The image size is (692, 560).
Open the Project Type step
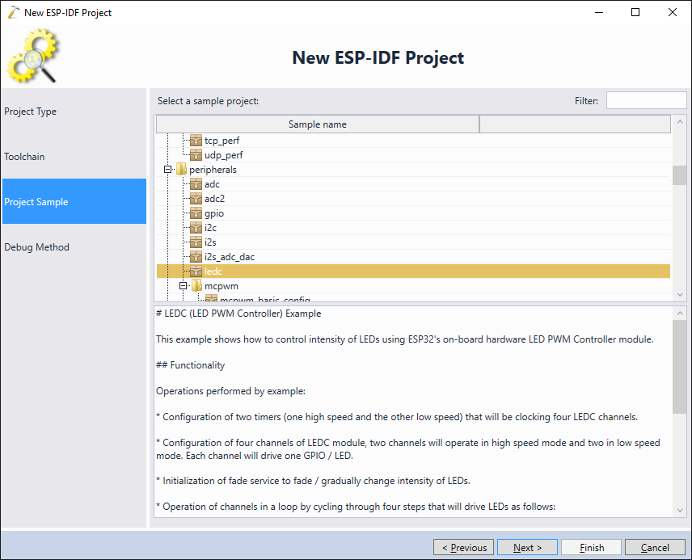(x=74, y=112)
